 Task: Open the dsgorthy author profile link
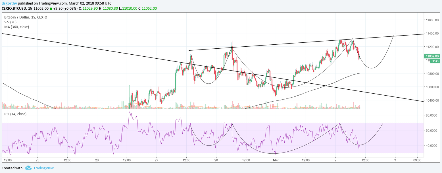coord(9,3)
